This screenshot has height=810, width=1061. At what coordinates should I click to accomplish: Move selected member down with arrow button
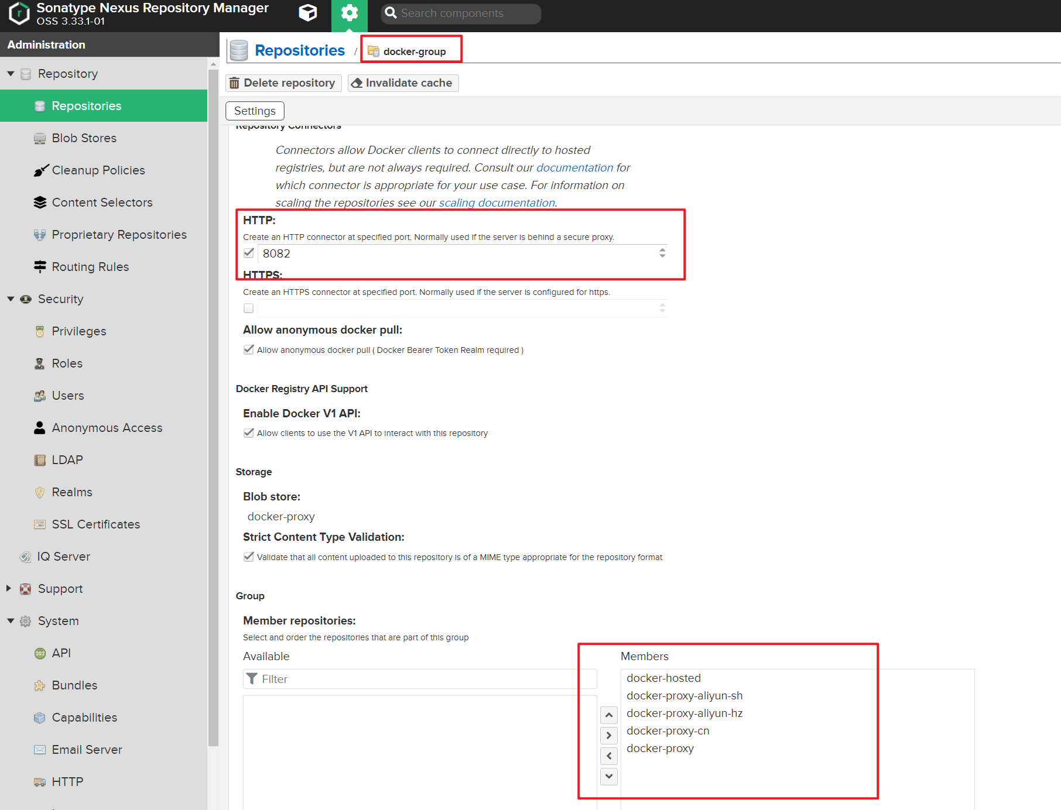[609, 777]
